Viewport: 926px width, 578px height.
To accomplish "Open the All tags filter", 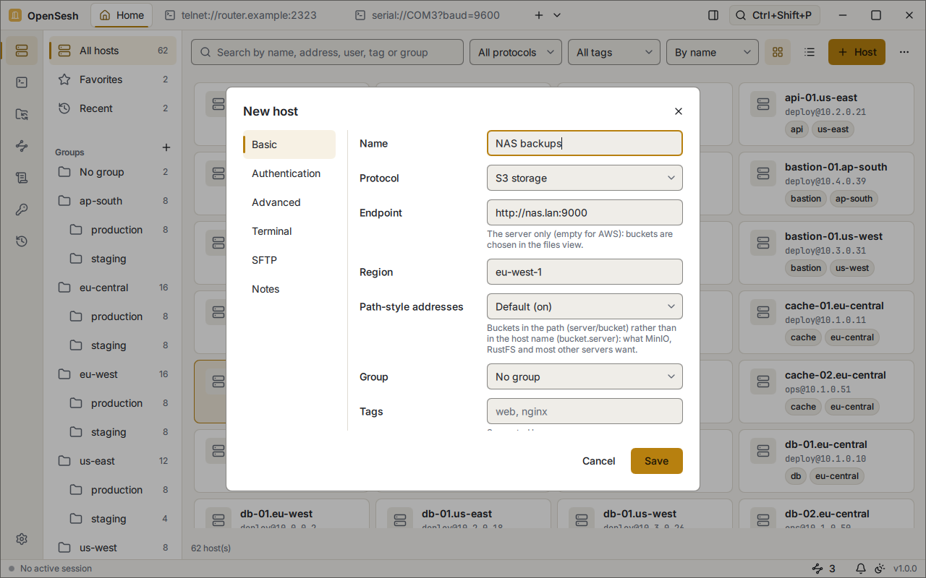I will pyautogui.click(x=614, y=52).
